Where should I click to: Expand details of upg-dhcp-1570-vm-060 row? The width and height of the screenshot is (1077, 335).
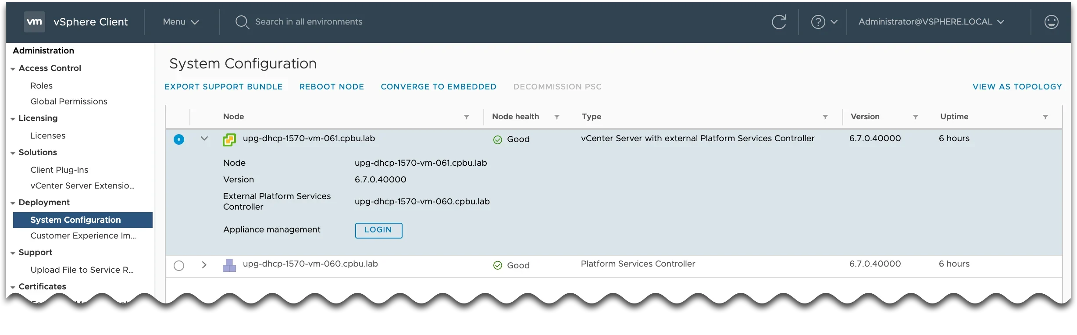coord(204,265)
